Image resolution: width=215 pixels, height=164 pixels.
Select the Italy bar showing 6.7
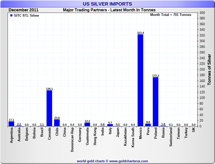pyautogui.click(x=110, y=125)
